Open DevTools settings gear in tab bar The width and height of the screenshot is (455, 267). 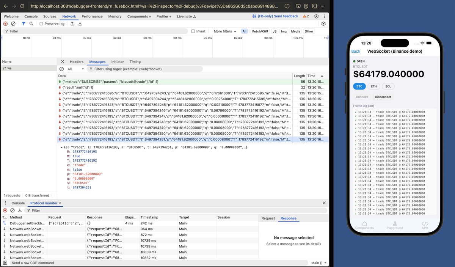[316, 16]
